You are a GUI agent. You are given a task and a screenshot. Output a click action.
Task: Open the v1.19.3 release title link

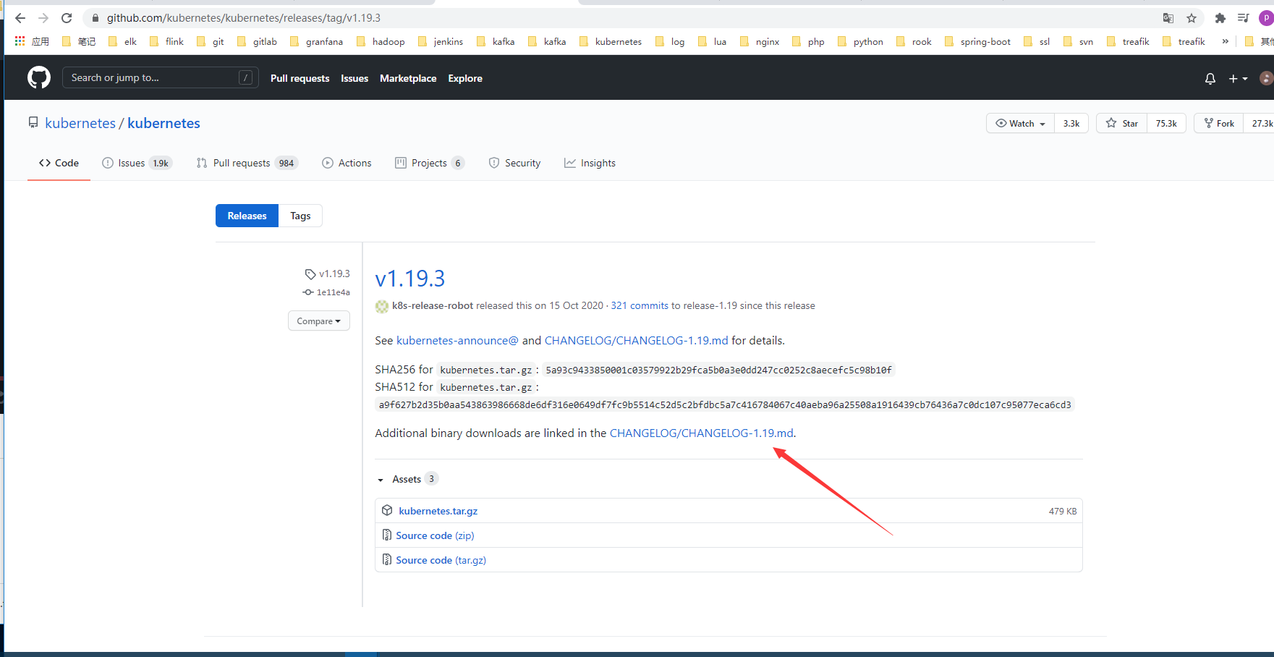[x=410, y=279]
